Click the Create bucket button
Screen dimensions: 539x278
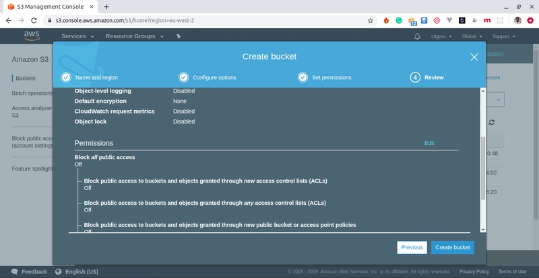click(453, 248)
